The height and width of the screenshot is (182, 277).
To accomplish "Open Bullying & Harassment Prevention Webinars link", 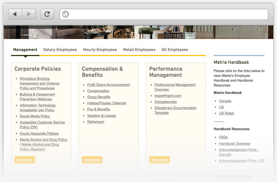I will (37, 97).
